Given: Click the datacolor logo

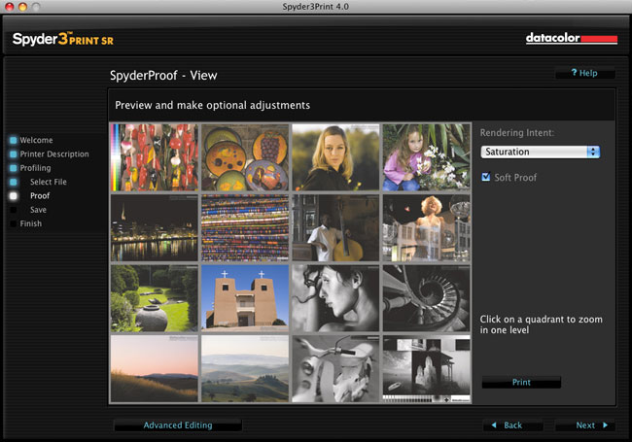Looking at the screenshot, I should coord(572,38).
